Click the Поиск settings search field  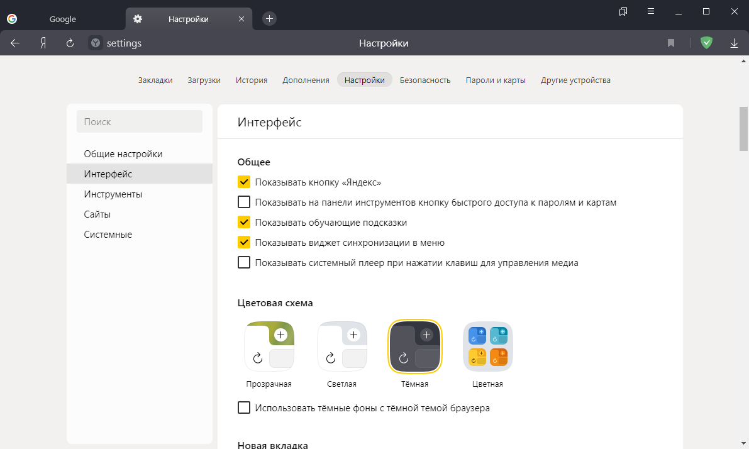point(140,122)
